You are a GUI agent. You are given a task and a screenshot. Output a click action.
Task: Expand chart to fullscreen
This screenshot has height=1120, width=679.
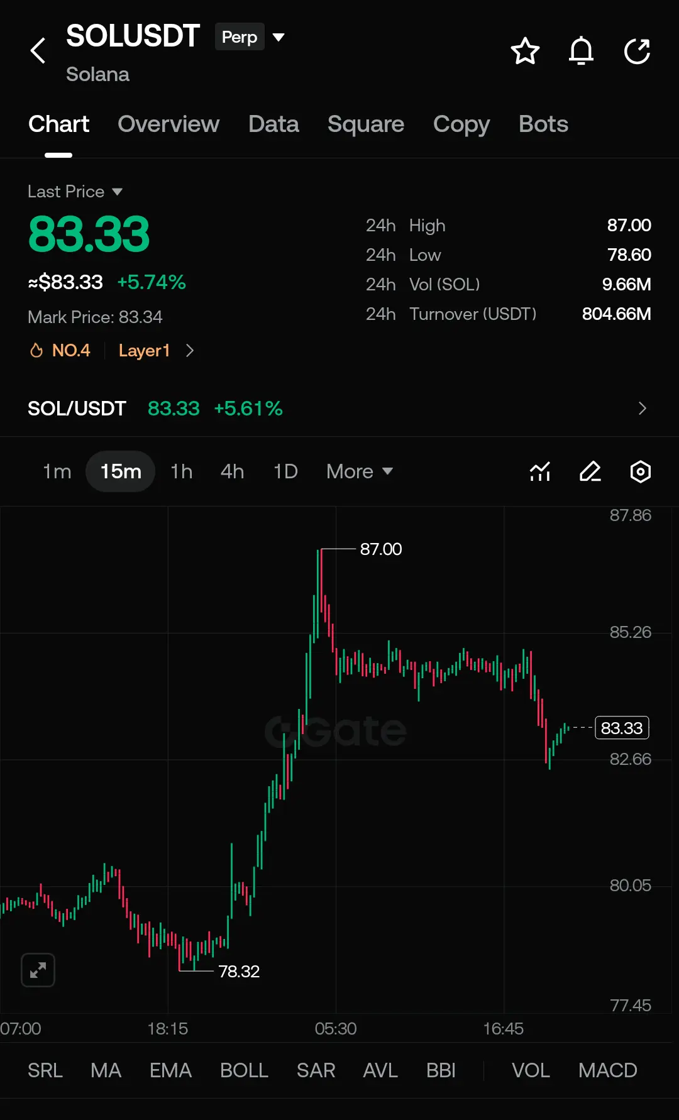point(38,970)
